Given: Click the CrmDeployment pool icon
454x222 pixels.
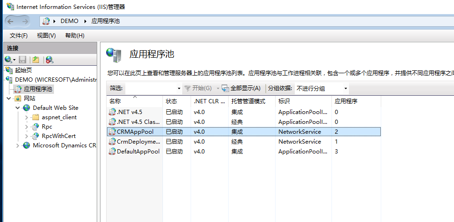Looking at the screenshot, I should [112, 142].
